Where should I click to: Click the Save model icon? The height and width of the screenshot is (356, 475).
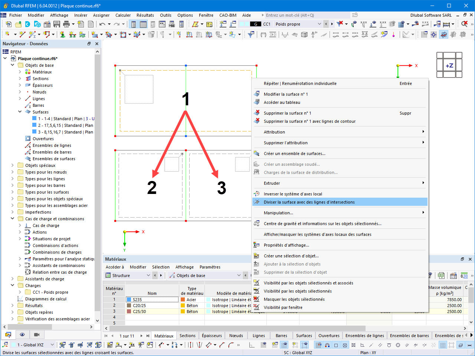[x=57, y=24]
